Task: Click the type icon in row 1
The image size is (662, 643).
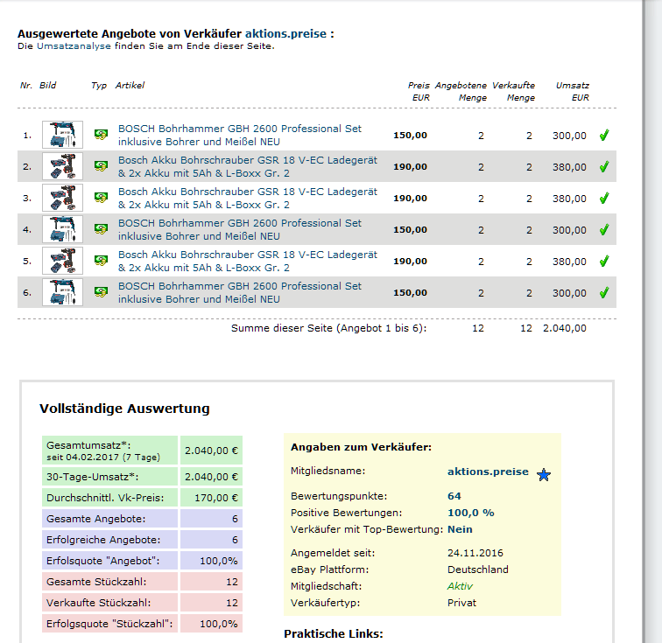Action: point(101,136)
